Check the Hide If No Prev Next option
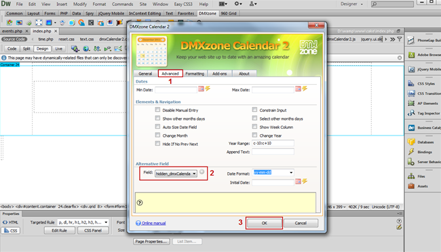Image resolution: width=441 pixels, height=252 pixels. (x=157, y=144)
